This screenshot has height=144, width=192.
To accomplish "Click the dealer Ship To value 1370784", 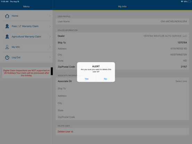I will (x=182, y=42).
